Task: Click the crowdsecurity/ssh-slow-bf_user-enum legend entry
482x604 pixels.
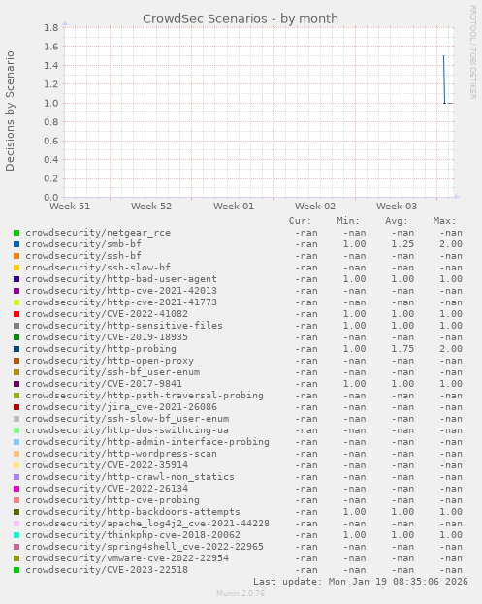Action: coord(127,419)
